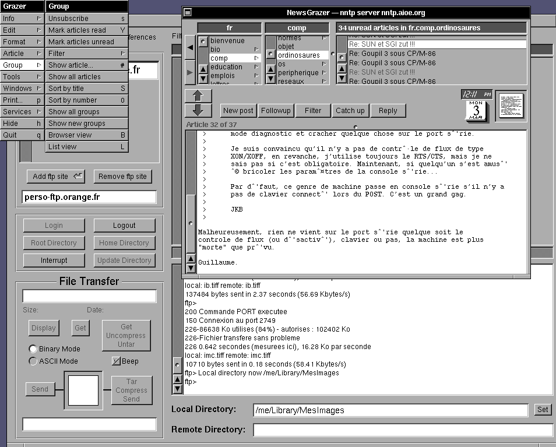The image size is (556, 447).
Task: Expand the Article submenu
Action: 22,54
